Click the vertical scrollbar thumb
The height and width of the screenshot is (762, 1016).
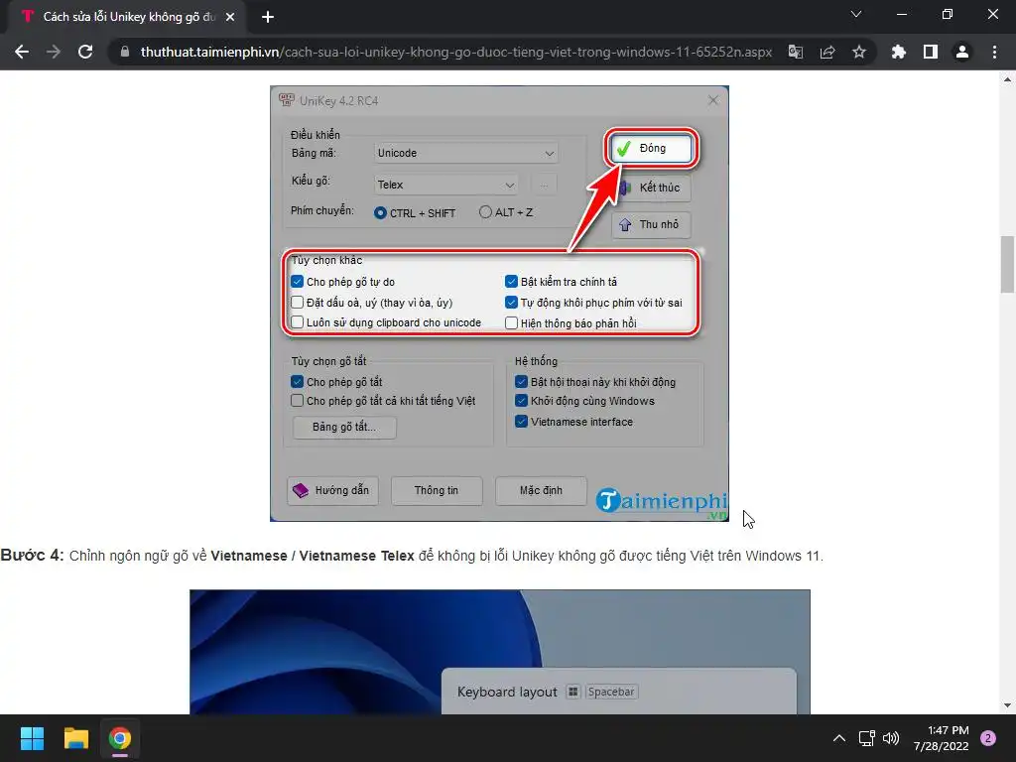tap(1007, 264)
